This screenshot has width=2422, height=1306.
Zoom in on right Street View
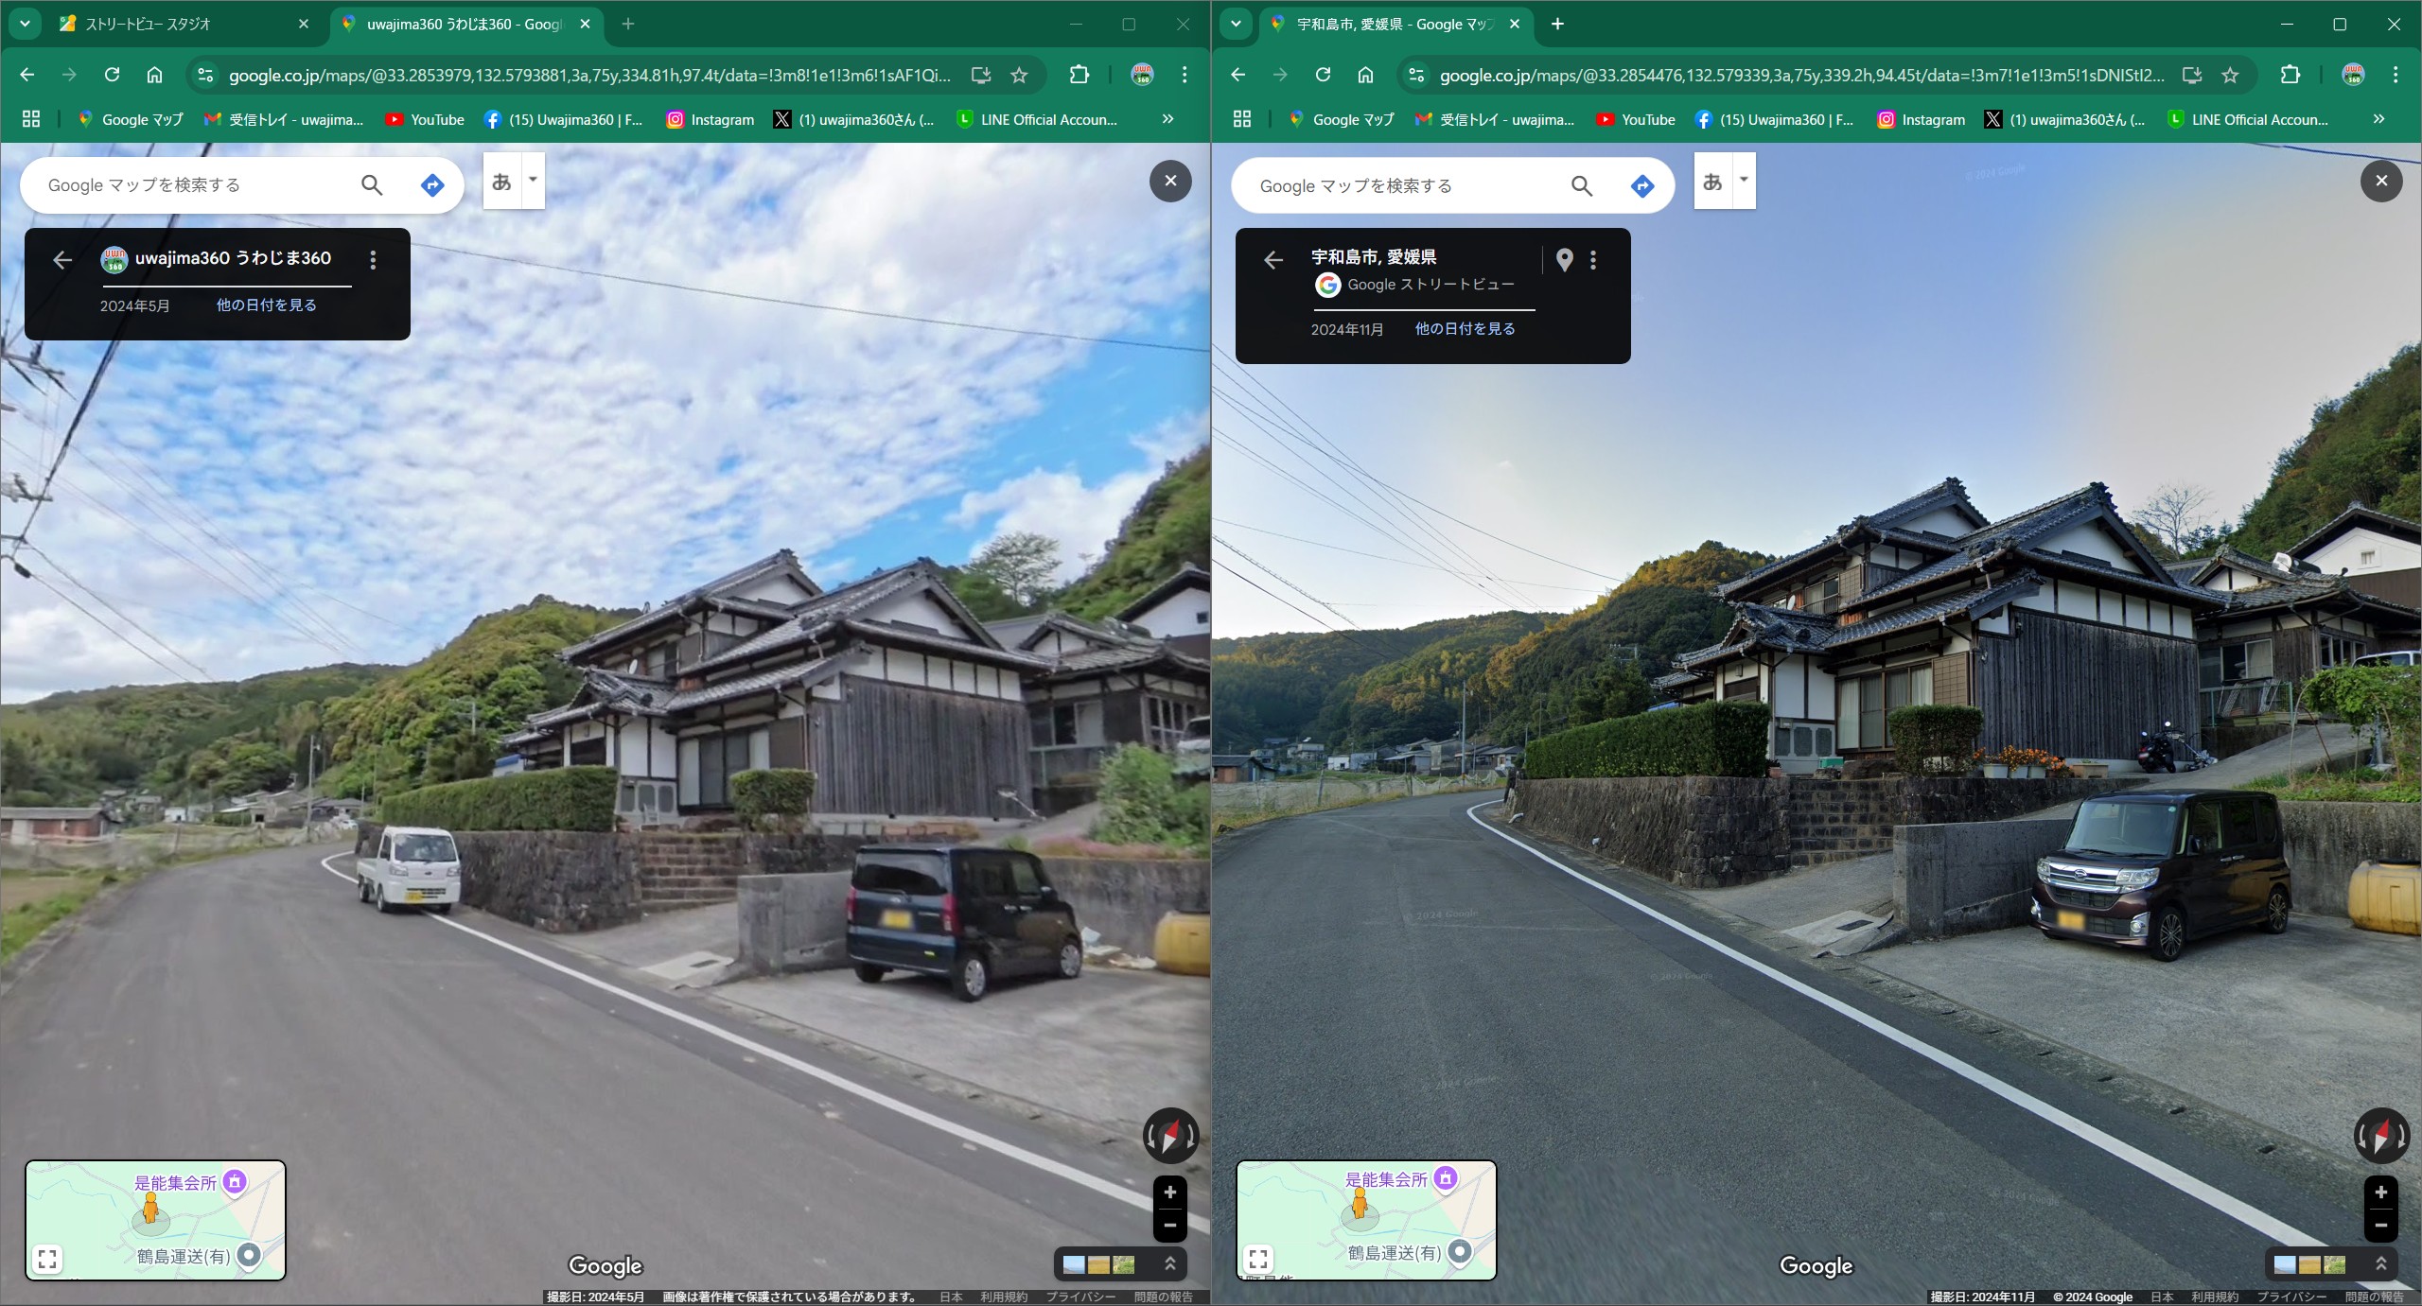tap(2380, 1193)
